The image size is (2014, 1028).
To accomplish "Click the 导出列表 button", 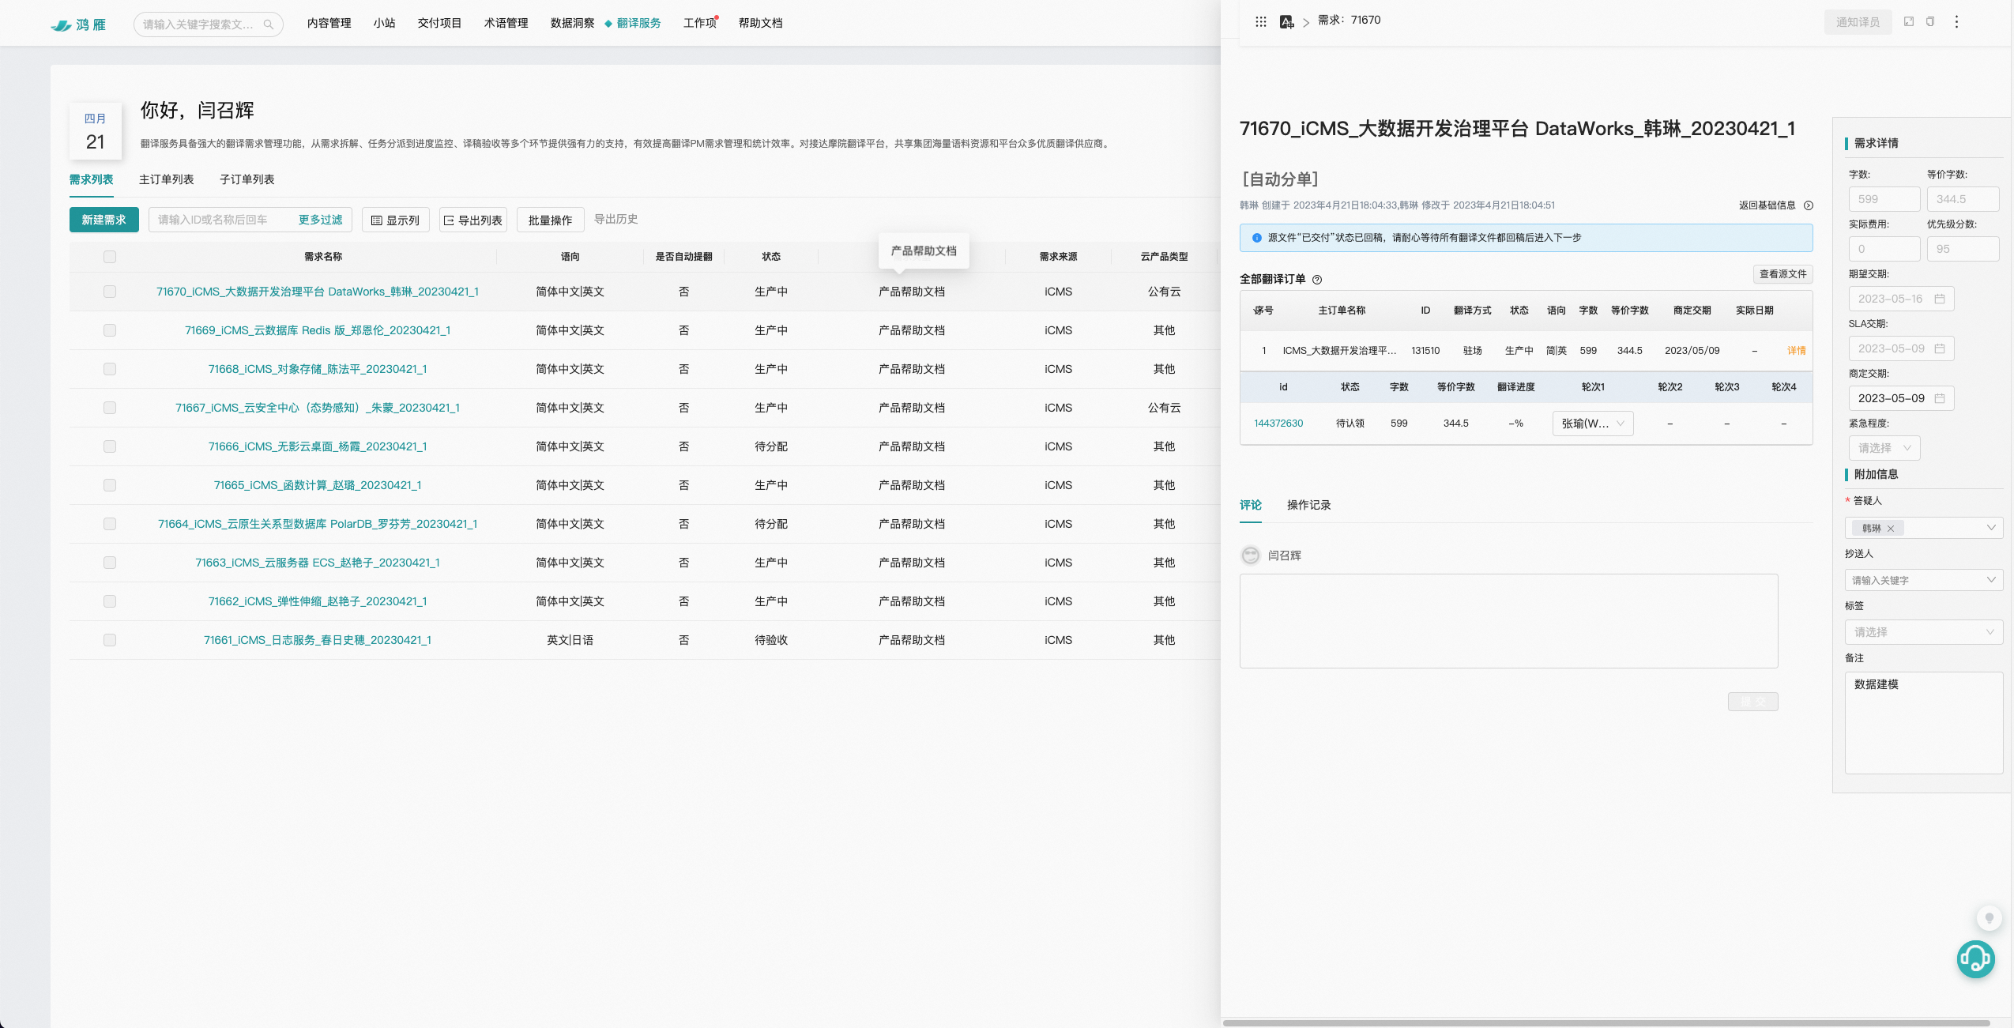I will [x=472, y=220].
